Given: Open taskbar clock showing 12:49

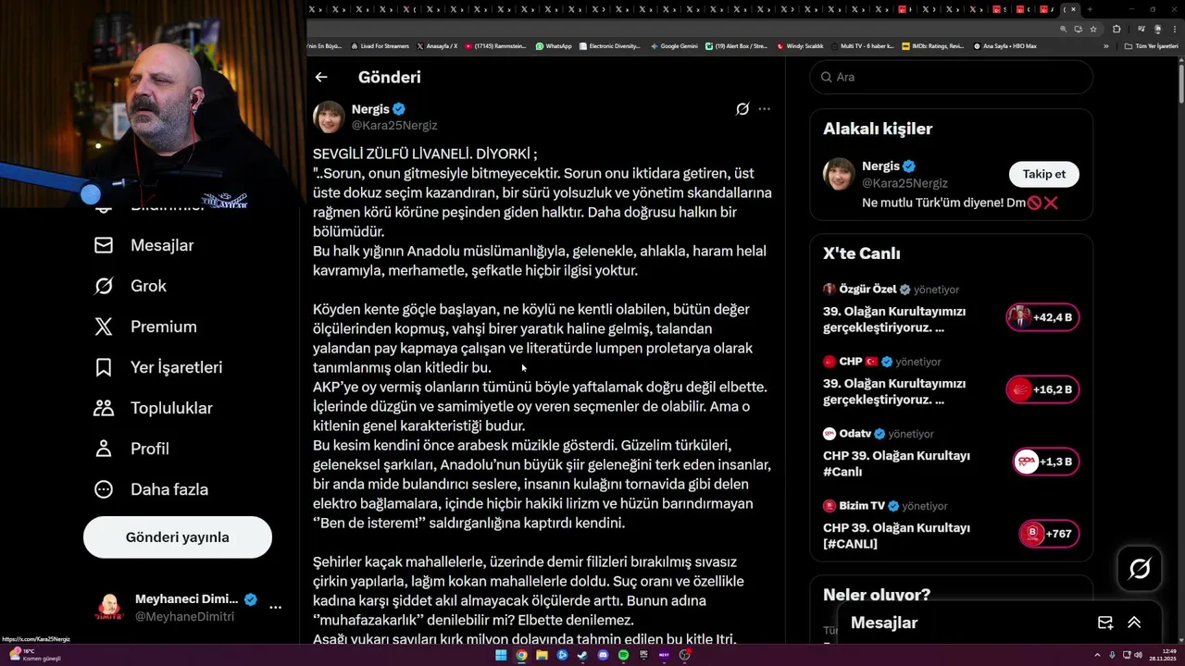Looking at the screenshot, I should click(1162, 655).
